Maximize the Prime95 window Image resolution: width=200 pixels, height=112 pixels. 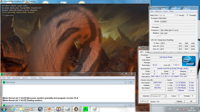(126, 74)
